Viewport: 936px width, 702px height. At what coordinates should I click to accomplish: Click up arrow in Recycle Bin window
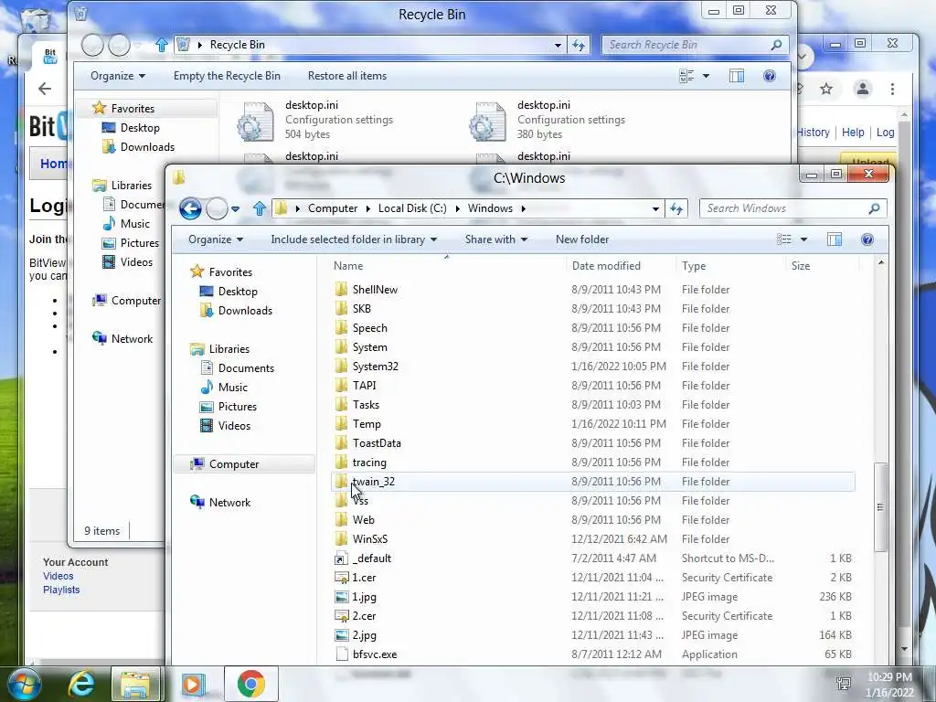(161, 45)
